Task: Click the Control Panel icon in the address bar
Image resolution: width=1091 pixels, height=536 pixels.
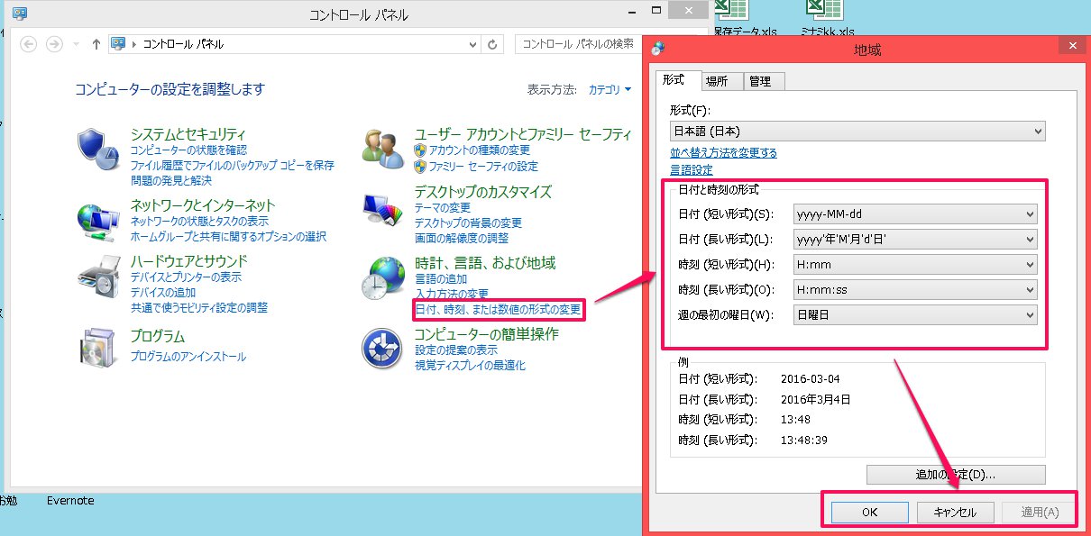Action: click(118, 44)
